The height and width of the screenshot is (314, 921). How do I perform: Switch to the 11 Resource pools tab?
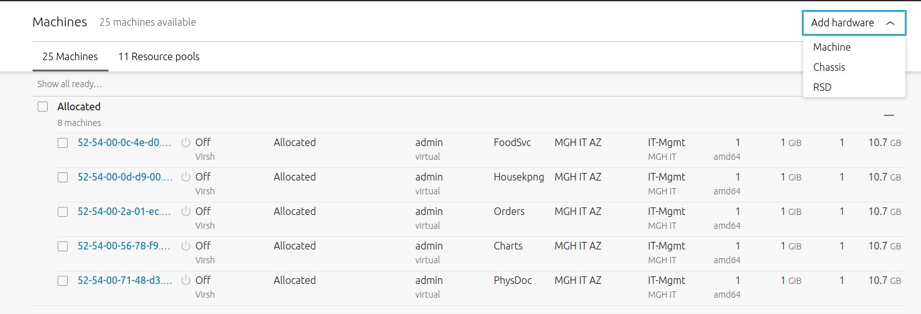pyautogui.click(x=159, y=56)
